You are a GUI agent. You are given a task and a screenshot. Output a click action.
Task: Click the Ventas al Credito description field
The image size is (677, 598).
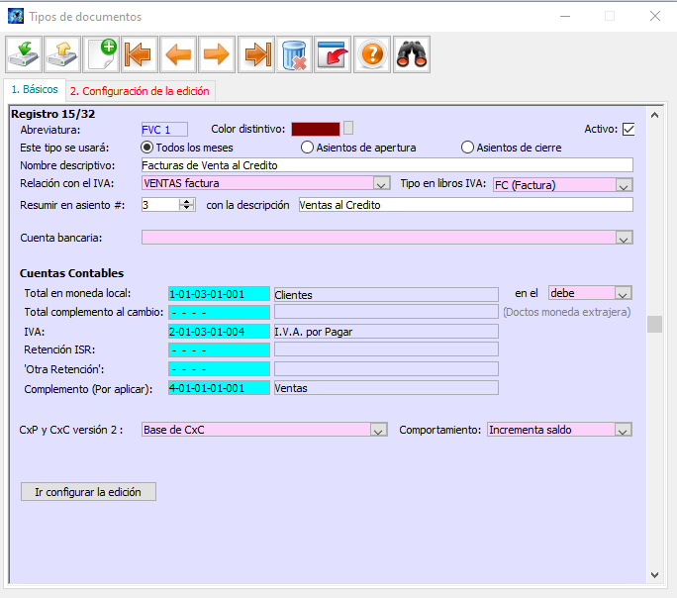click(466, 205)
